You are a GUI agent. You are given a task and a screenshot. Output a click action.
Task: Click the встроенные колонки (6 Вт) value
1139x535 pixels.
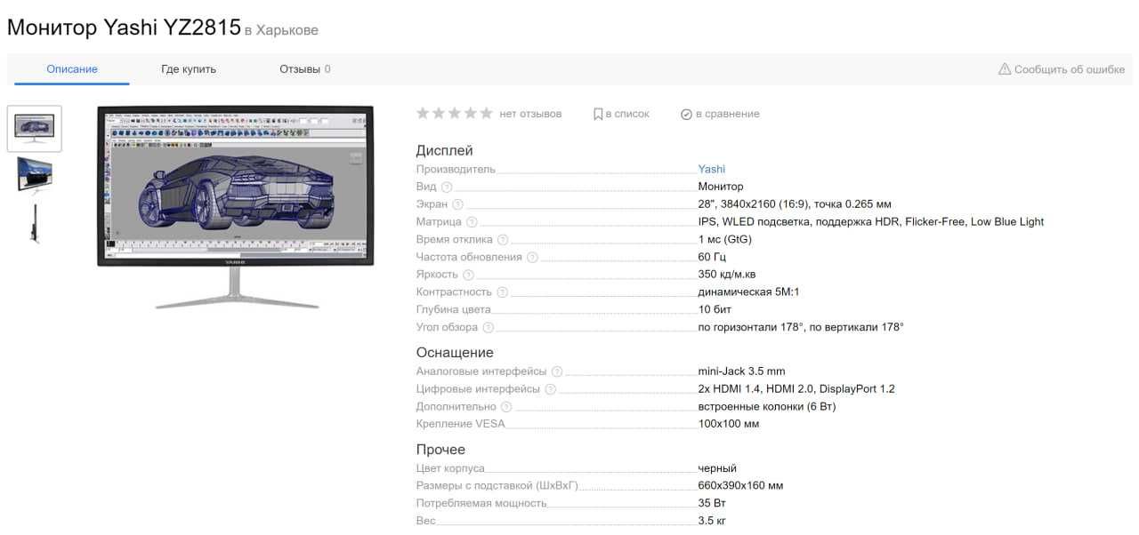767,407
